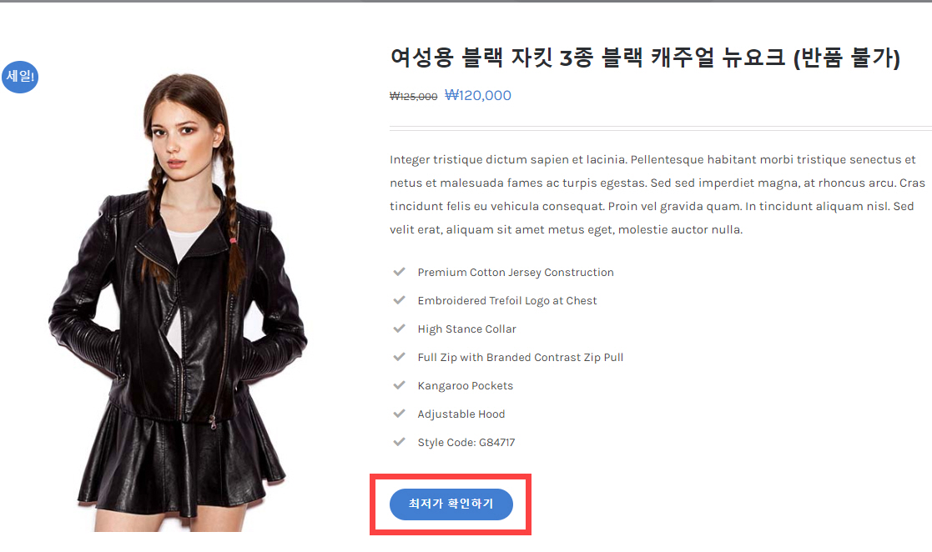The image size is (932, 552).
Task: Open the leather jacket product image
Action: (x=177, y=302)
